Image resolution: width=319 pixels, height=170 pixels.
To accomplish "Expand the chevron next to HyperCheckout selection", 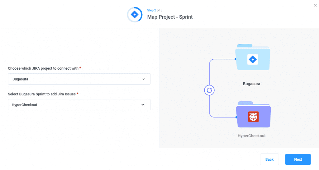I will pos(143,105).
